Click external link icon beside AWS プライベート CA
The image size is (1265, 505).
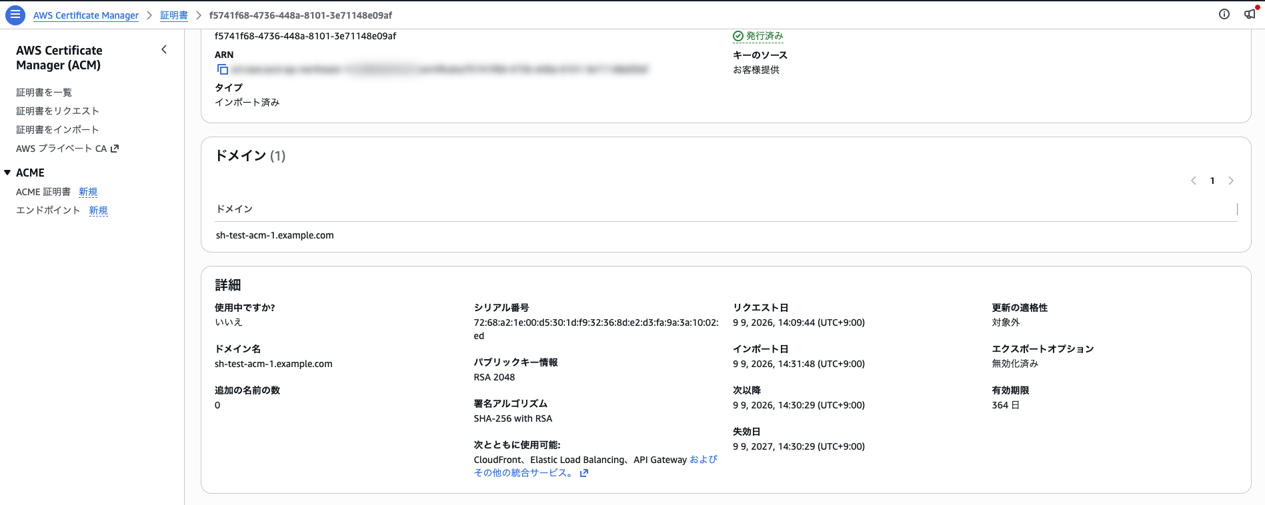tap(115, 149)
